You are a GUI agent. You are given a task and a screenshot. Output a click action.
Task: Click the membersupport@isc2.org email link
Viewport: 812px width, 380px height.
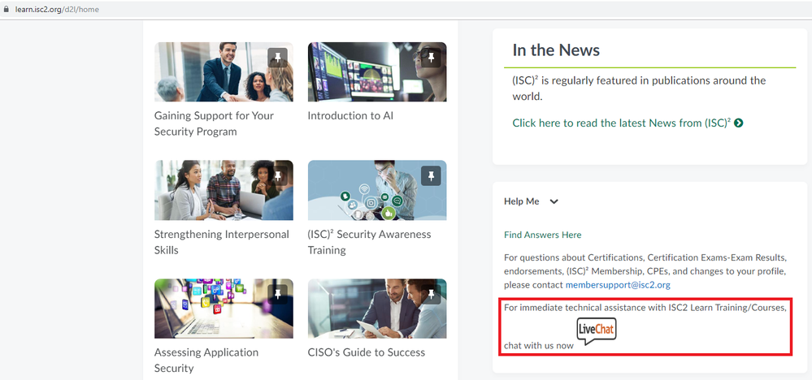click(617, 285)
